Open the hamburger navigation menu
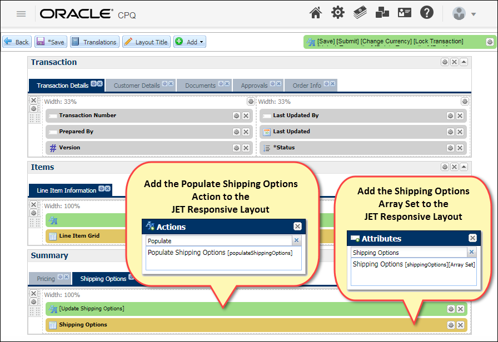The height and width of the screenshot is (342, 498). [21, 14]
